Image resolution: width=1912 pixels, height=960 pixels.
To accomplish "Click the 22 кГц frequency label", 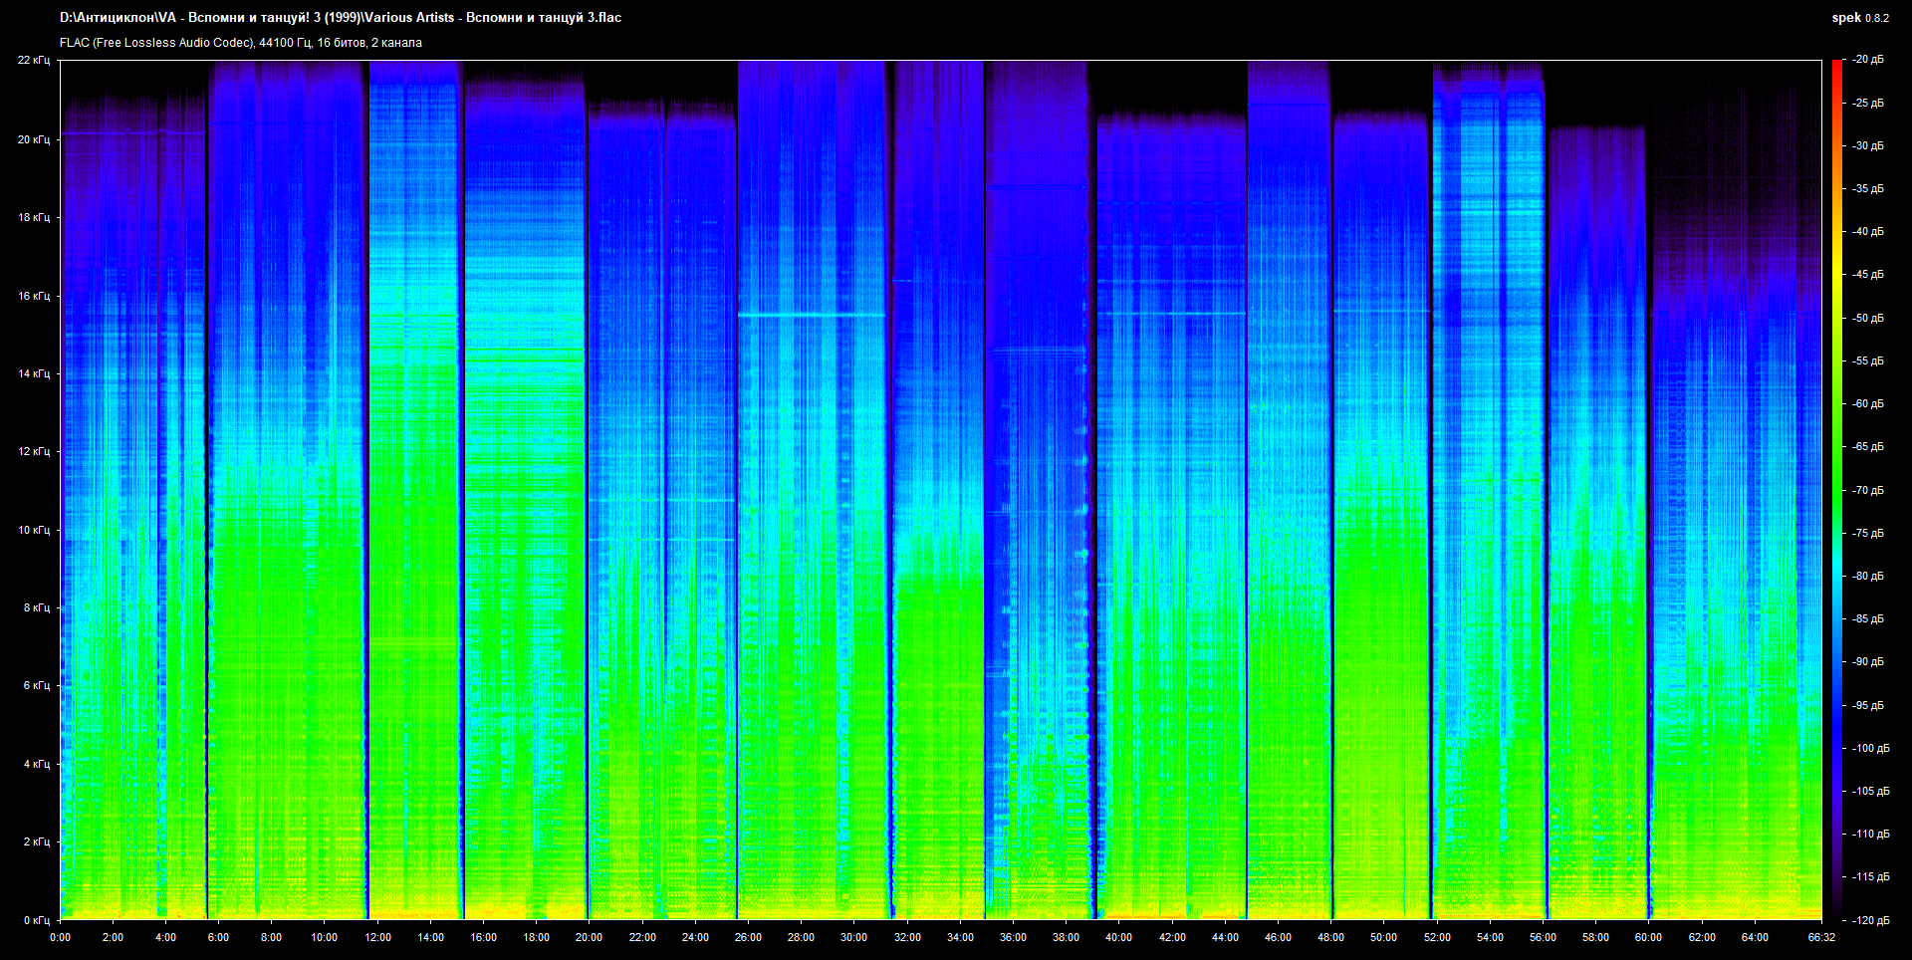I will click(33, 61).
